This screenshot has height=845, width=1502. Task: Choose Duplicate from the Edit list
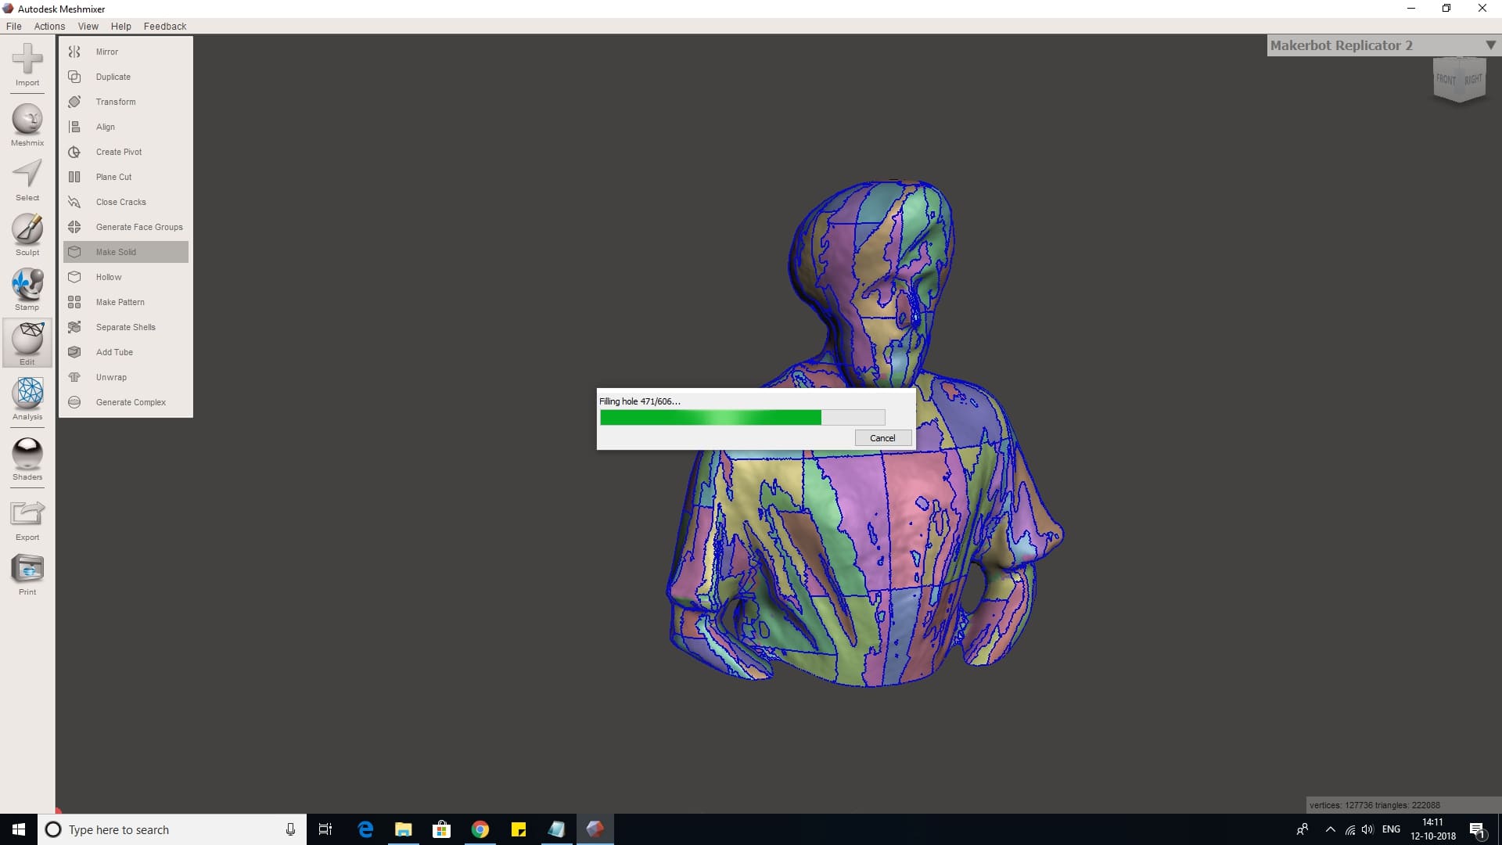pos(126,77)
